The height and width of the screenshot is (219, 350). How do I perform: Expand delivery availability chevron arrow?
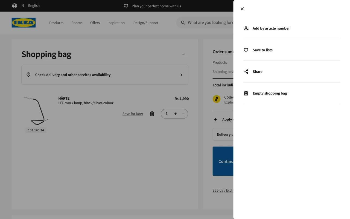coord(181,75)
